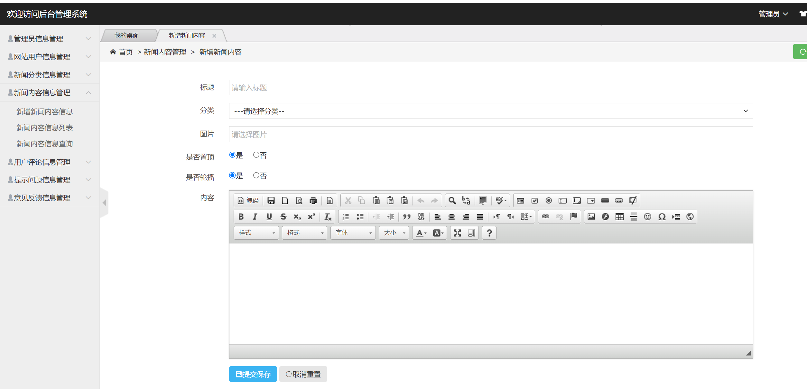Image resolution: width=807 pixels, height=389 pixels.
Task: Expand 用户评论信息管理 menu
Action: [x=50, y=162]
